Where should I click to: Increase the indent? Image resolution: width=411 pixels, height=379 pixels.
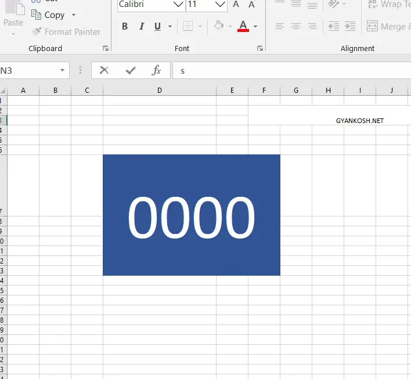[350, 26]
